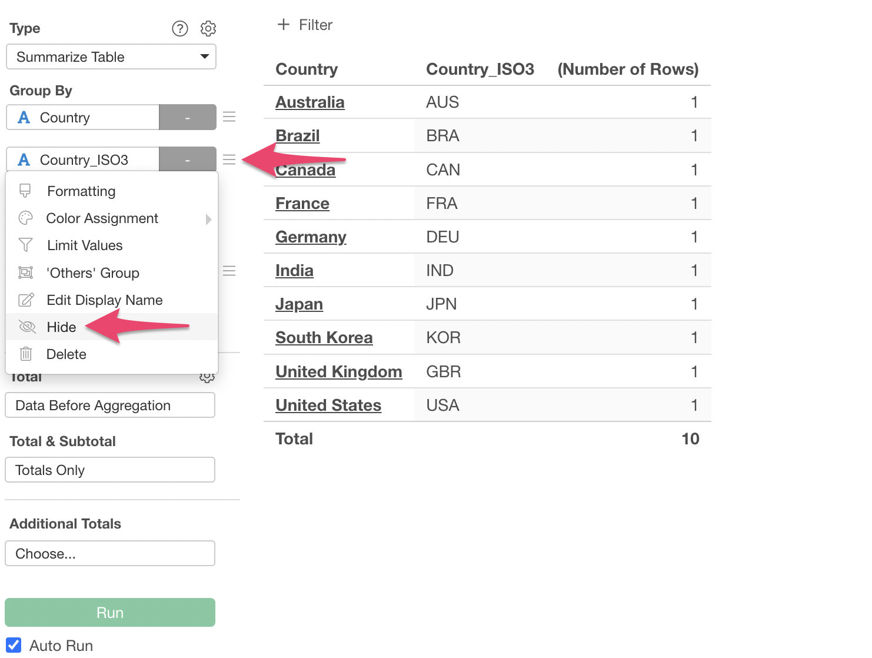The image size is (872, 658).
Task: Select Formatting from the context menu
Action: (81, 191)
